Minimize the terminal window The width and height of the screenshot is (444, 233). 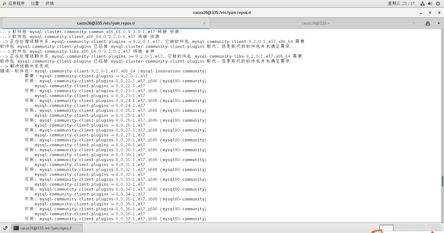tap(421, 13)
